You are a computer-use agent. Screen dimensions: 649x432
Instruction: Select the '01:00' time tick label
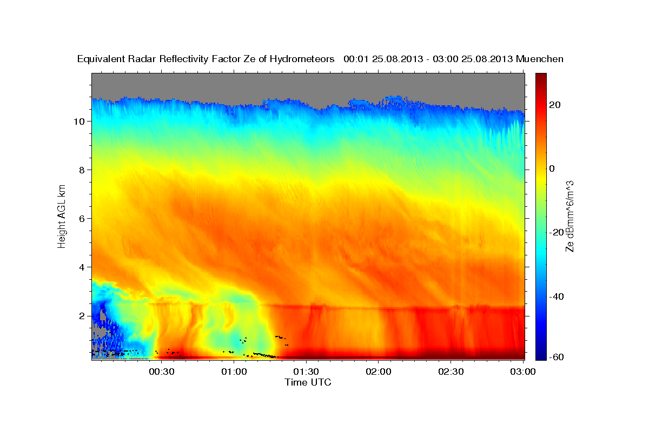pyautogui.click(x=234, y=372)
